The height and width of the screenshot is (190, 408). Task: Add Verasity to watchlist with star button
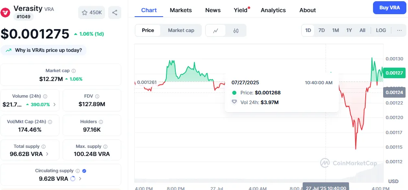92,13
